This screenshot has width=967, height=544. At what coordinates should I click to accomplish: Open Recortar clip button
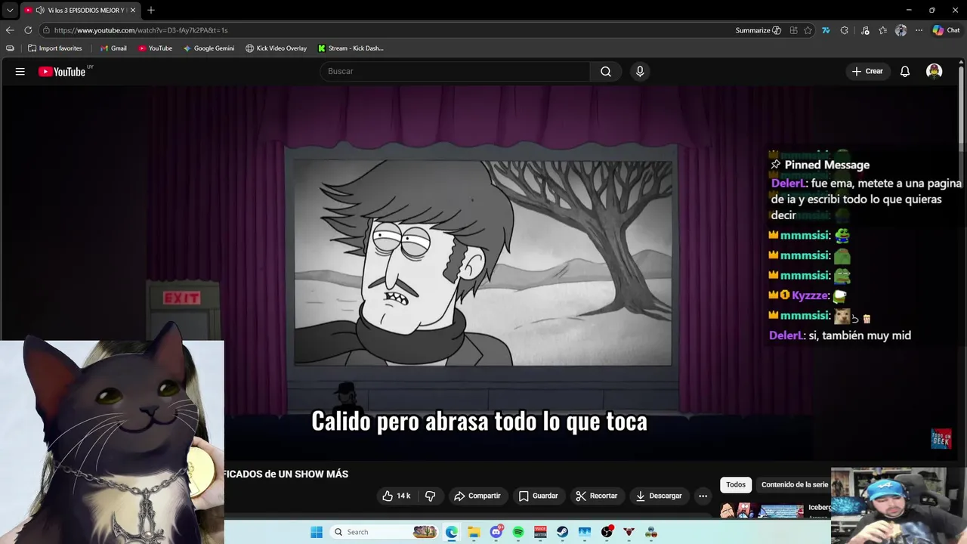pyautogui.click(x=596, y=496)
